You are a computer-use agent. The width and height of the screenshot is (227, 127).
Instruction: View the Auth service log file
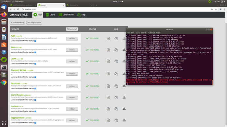pos(108,38)
